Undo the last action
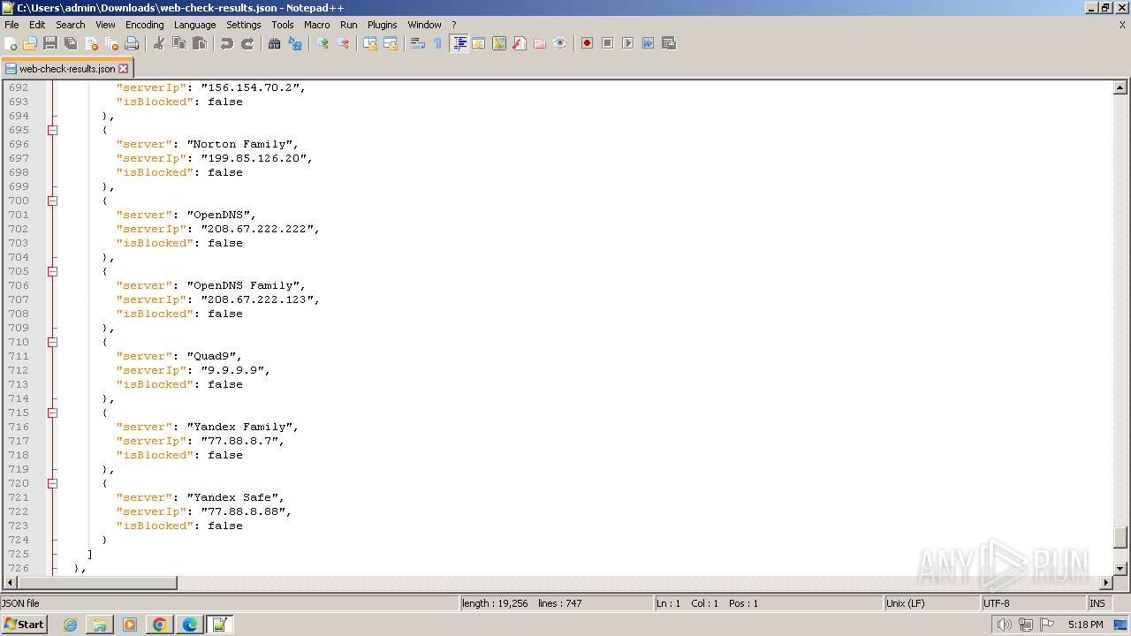The height and width of the screenshot is (636, 1131). tap(227, 43)
